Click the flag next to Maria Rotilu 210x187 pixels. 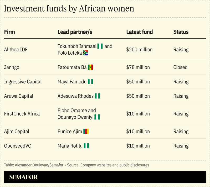tap(86, 146)
